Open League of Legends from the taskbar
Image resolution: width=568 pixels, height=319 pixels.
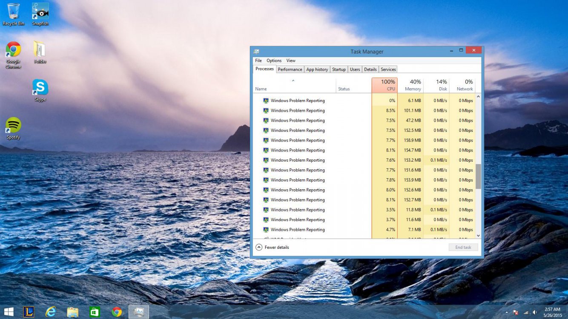pos(29,312)
